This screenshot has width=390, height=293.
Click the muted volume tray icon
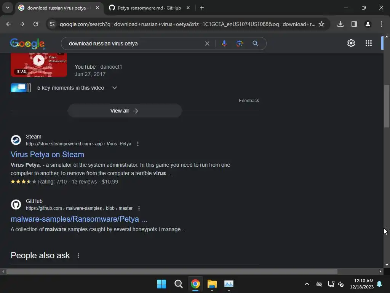tap(341, 284)
